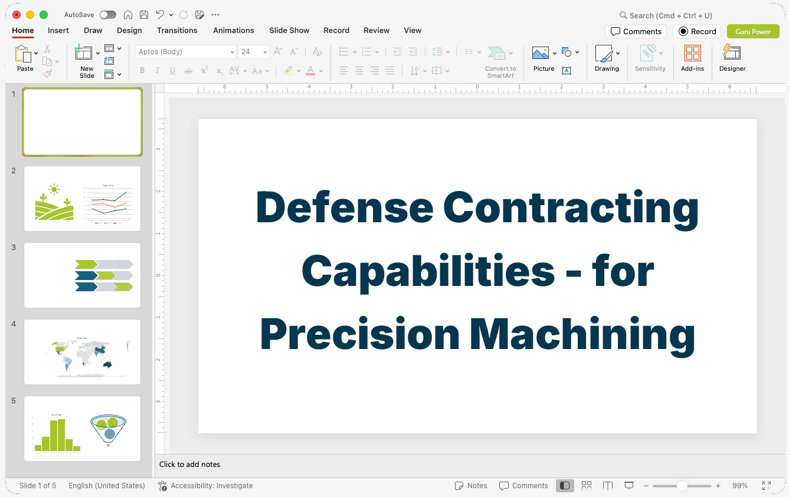
Task: Decrease the font size
Action: point(293,52)
